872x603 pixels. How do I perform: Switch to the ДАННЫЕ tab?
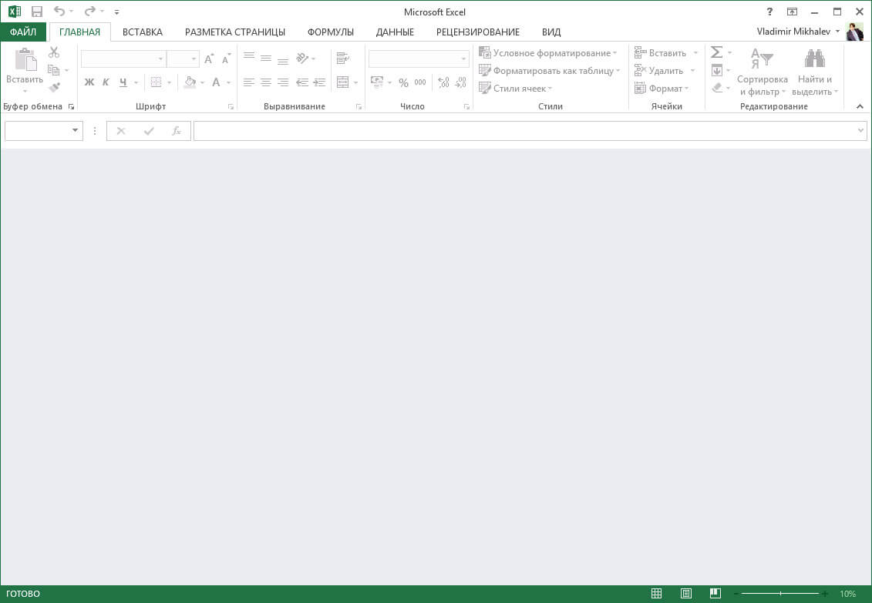[395, 32]
